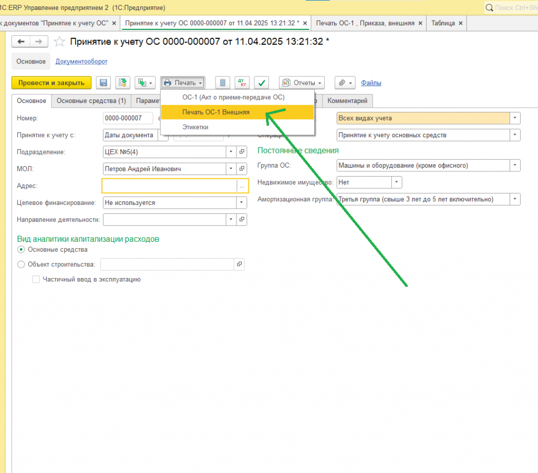The image size is (538, 473).
Task: Close the Печать ОС-1, Приказа, внешняя tab
Action: pos(420,23)
